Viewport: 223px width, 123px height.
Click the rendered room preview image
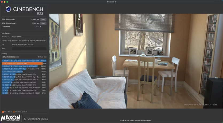coord(136,61)
